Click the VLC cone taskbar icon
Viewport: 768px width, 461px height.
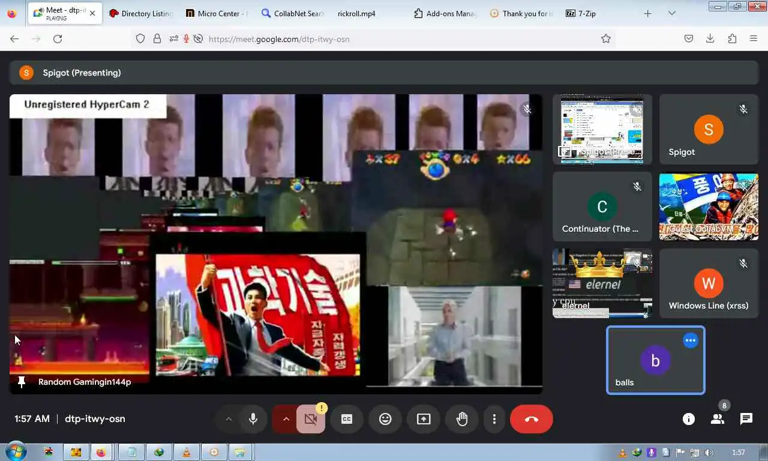[186, 452]
